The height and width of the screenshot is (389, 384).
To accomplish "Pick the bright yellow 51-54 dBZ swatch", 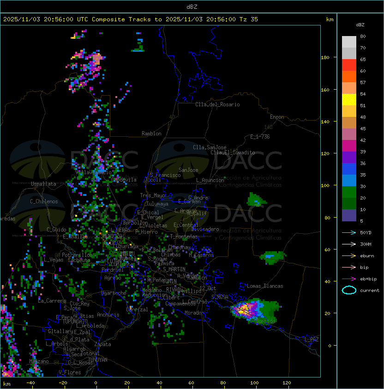I will coord(349,100).
